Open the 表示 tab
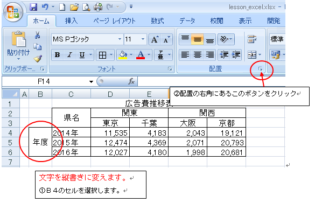This screenshot has width=315, height=203. 245,21
